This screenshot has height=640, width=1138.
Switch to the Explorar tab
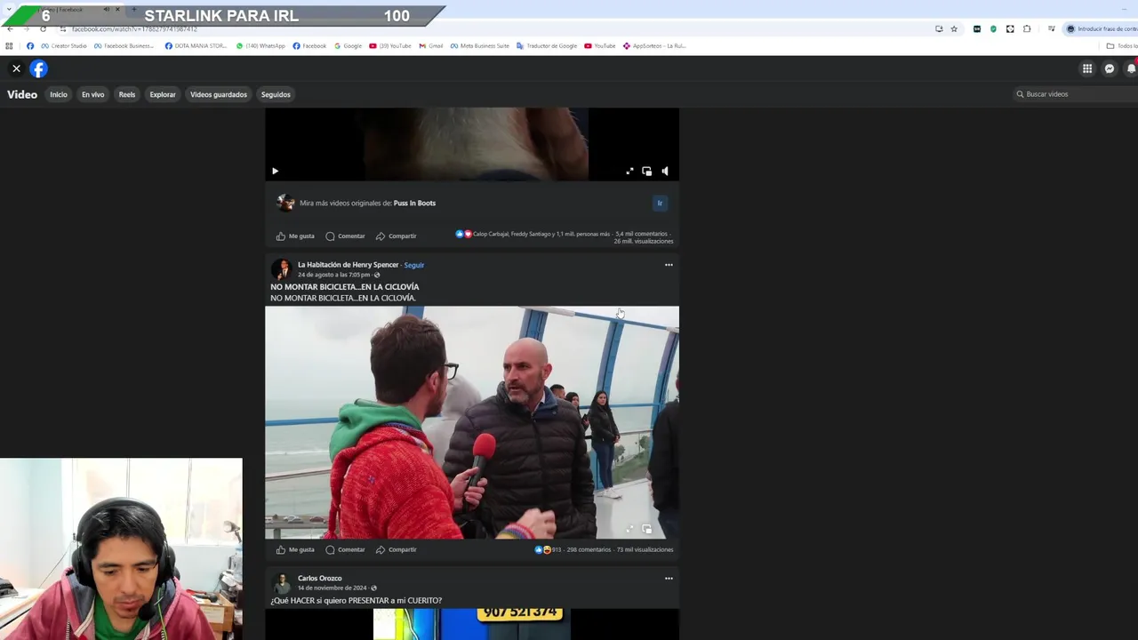163,94
